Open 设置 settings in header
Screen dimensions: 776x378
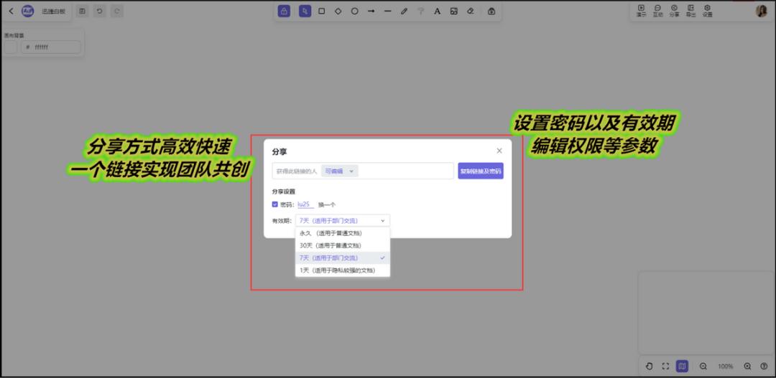click(708, 11)
